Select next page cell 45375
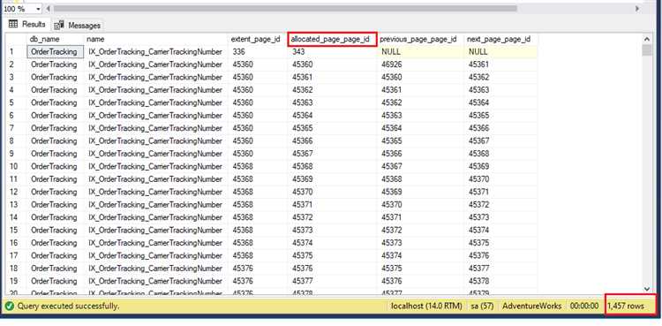Image resolution: width=662 pixels, height=326 pixels. click(500, 243)
